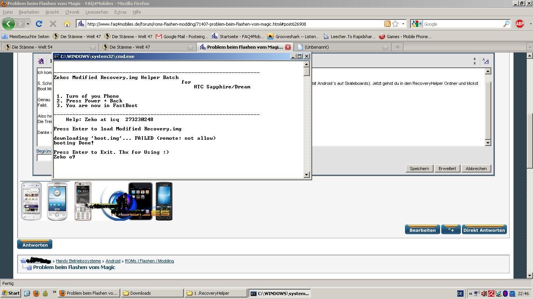The height and width of the screenshot is (299, 533).
Task: Click the quote "+ button
Action: (451, 230)
